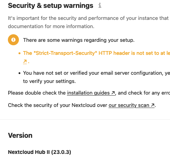Select the Nextcloud Hub II (23.0.3) text
170x158 pixels.
39,152
